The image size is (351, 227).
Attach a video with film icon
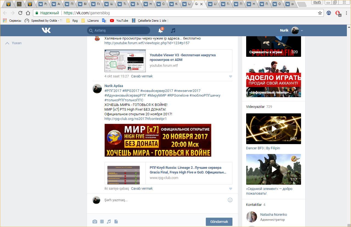(102, 222)
